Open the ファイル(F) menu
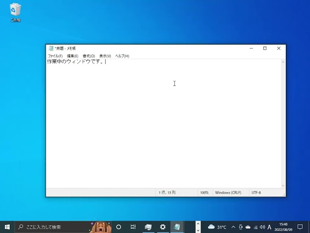The width and height of the screenshot is (310, 233). pos(55,56)
